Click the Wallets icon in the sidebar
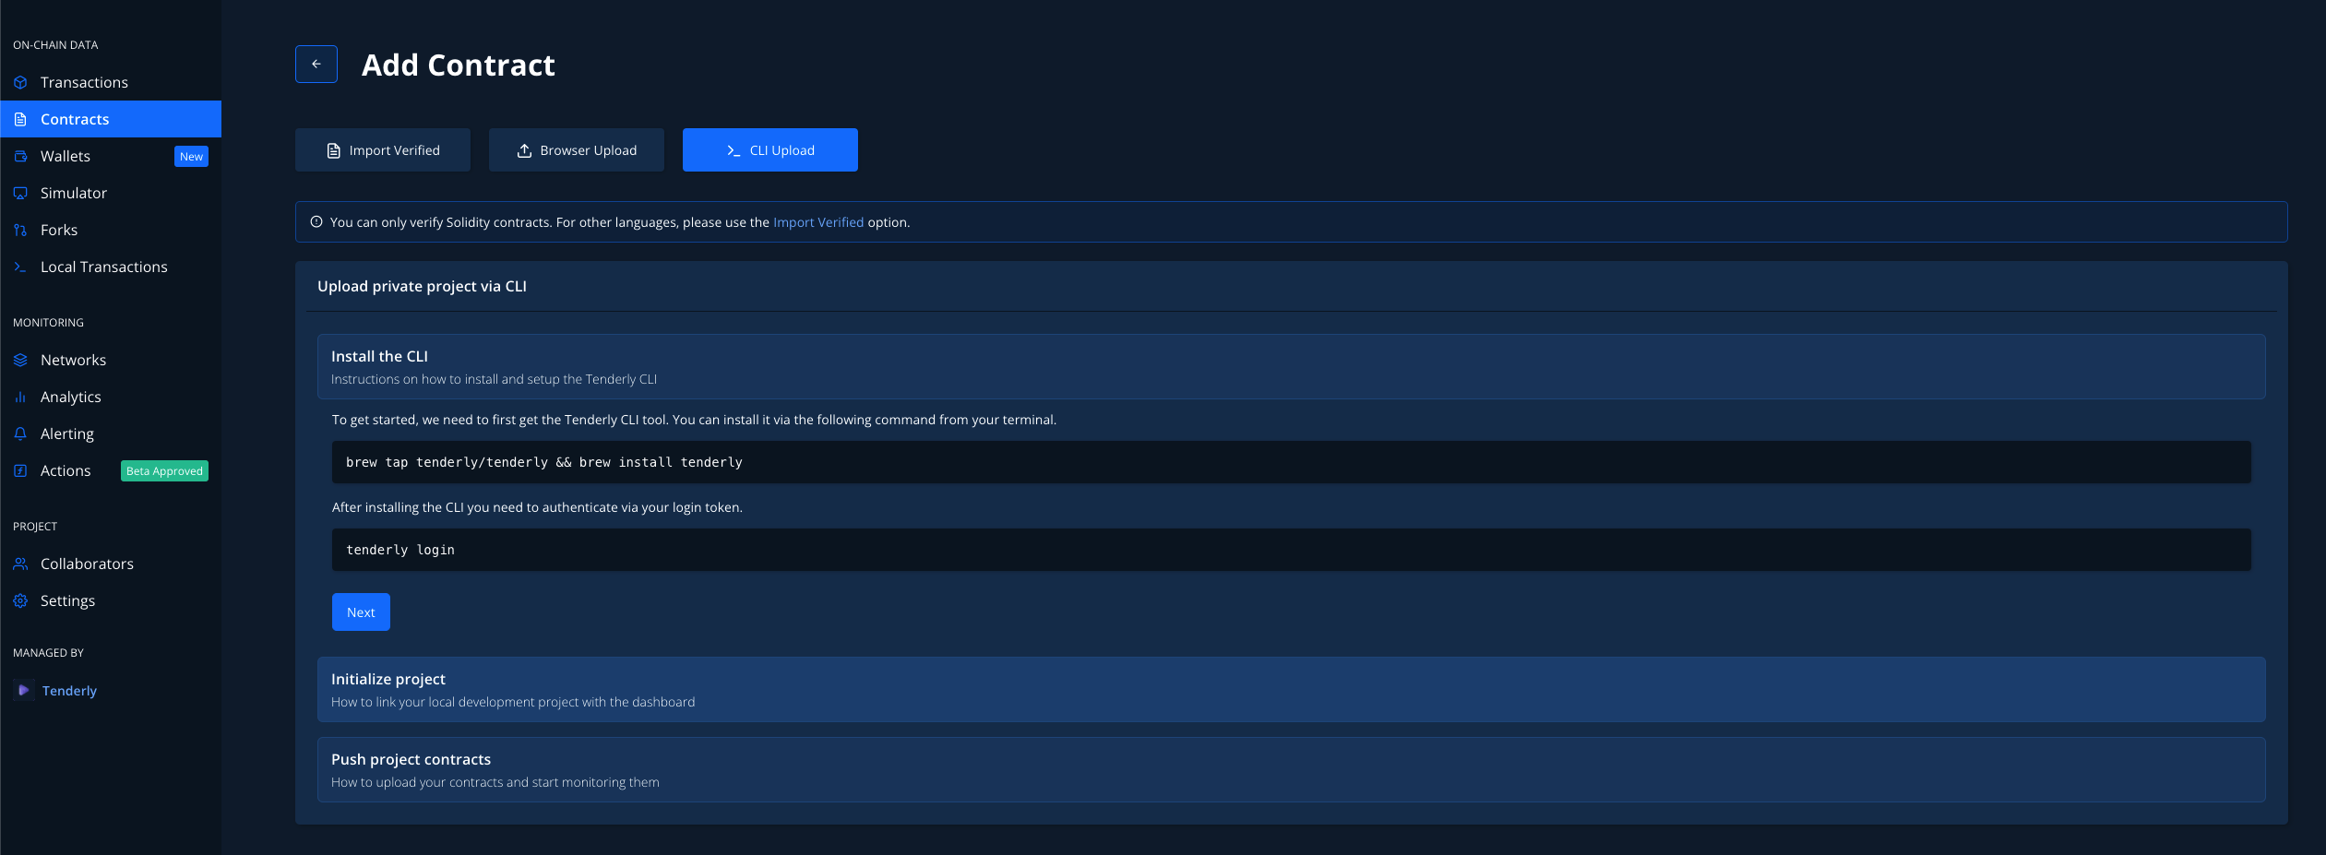This screenshot has width=2326, height=855. coord(20,156)
